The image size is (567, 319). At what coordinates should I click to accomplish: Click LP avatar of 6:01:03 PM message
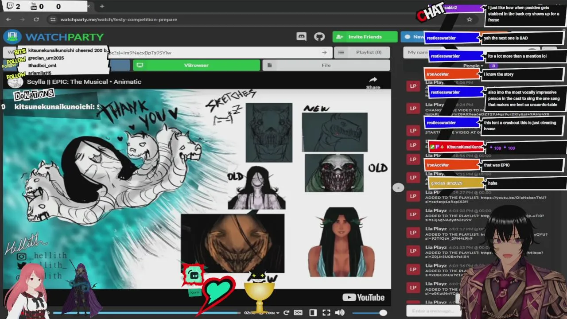(413, 214)
